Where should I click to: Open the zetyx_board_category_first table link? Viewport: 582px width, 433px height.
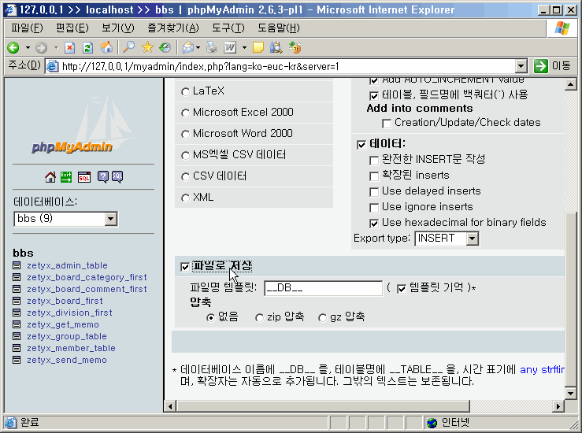[x=87, y=277]
